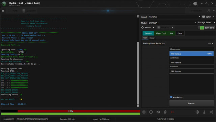
Task: Click the Reboot refresh icon
Action: coord(142,28)
